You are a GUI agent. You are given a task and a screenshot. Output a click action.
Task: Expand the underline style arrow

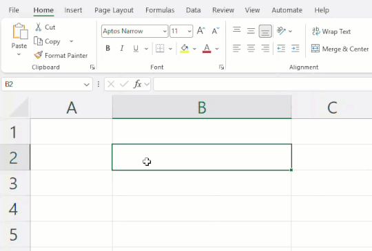pos(146,49)
